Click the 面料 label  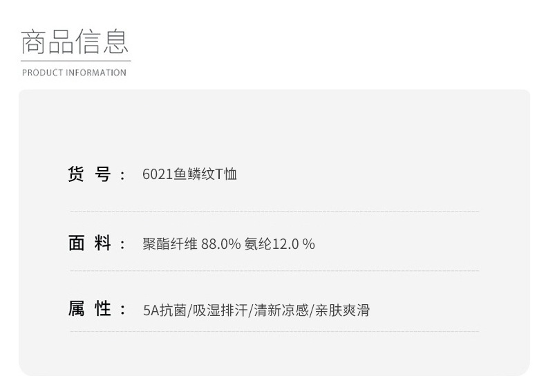tap(90, 243)
